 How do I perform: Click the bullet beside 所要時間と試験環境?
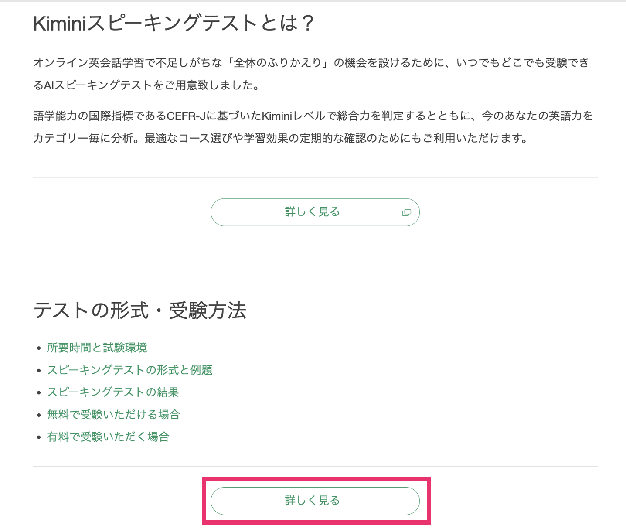(x=39, y=348)
